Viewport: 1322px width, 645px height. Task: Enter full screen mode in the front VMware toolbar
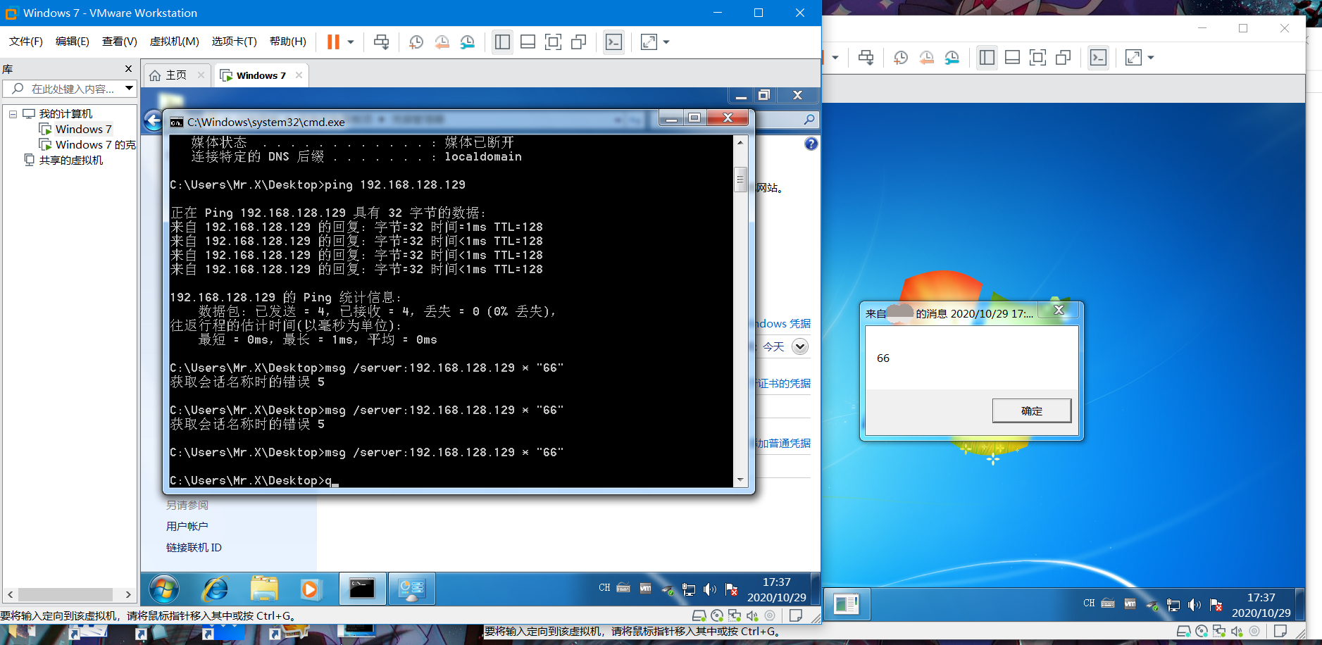(553, 42)
